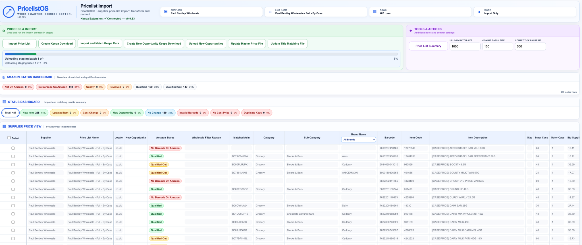This screenshot has width=582, height=245.
Task: Open the All Brands dropdown filter
Action: pos(358,140)
